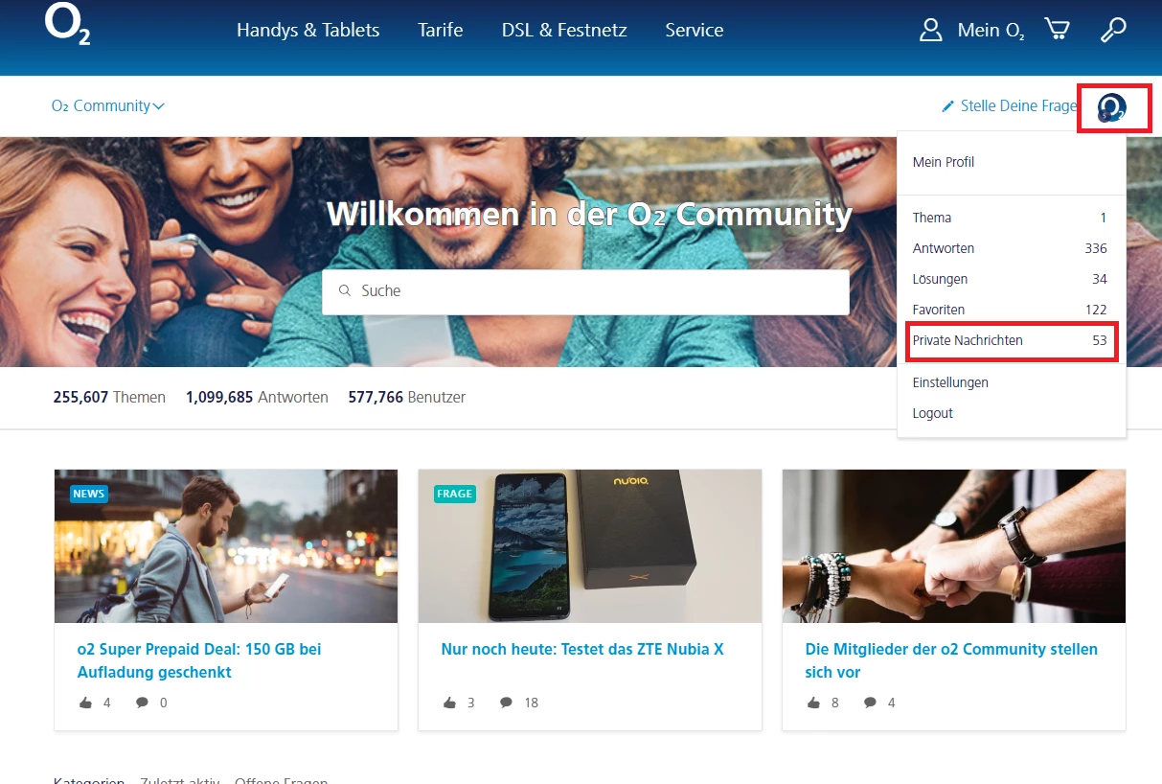Open Testet das ZTE Nubia X topic
The width and height of the screenshot is (1162, 784).
click(582, 649)
